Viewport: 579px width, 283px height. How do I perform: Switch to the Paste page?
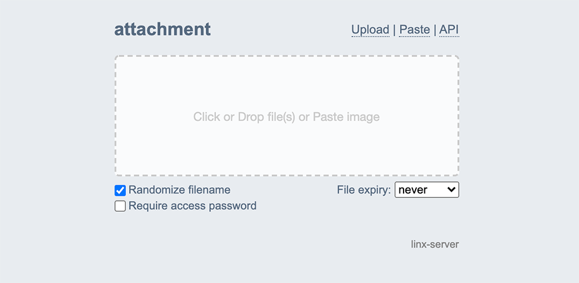coord(415,30)
